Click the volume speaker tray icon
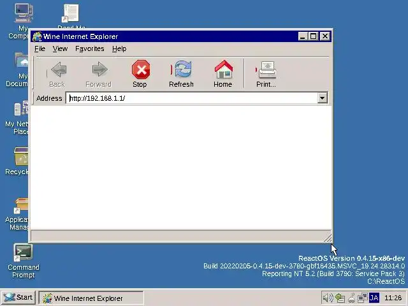 [327, 298]
